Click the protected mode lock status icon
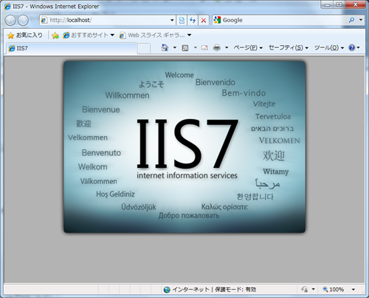Image resolution: width=369 pixels, height=298 pixels. point(305,289)
